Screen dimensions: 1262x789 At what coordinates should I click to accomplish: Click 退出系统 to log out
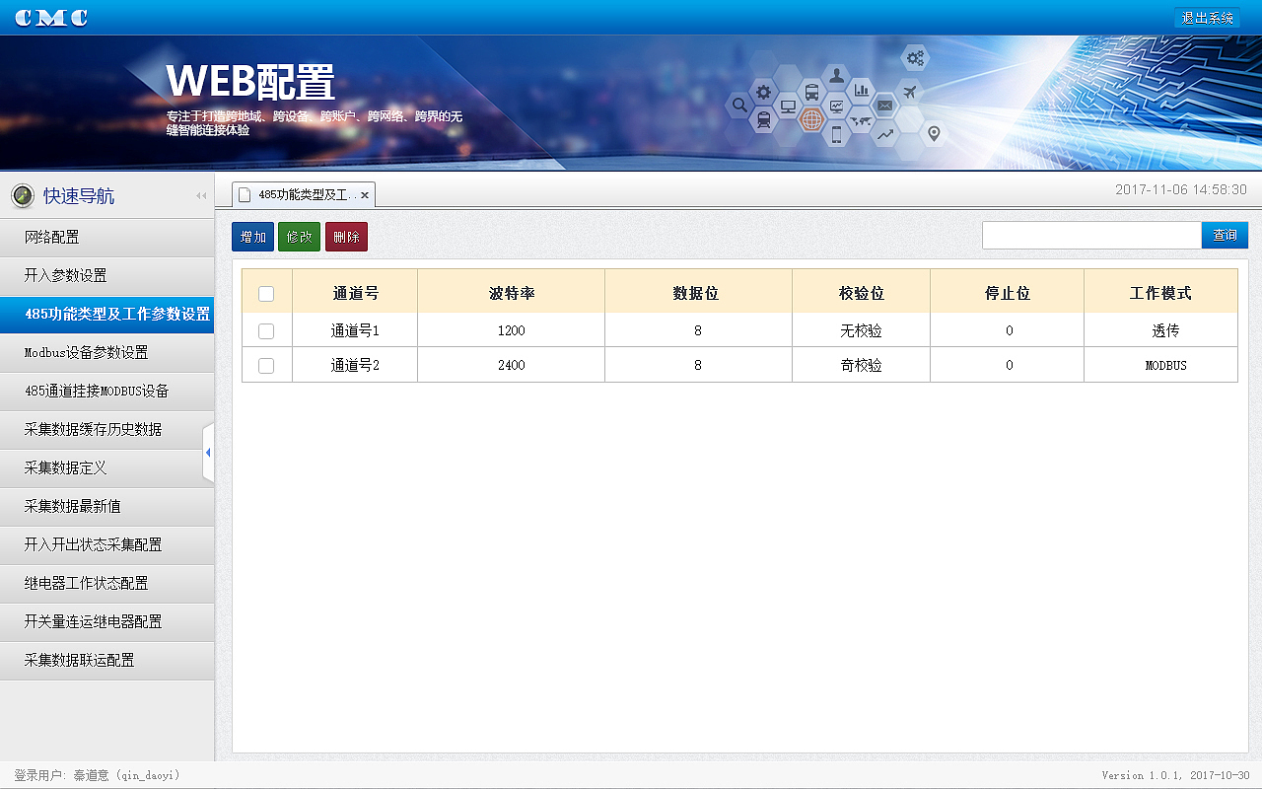click(1207, 16)
